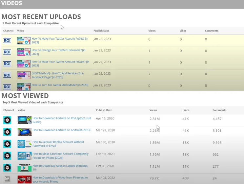Click channel icon in Pinterest video row
The width and height of the screenshot is (244, 184).
tap(7, 179)
